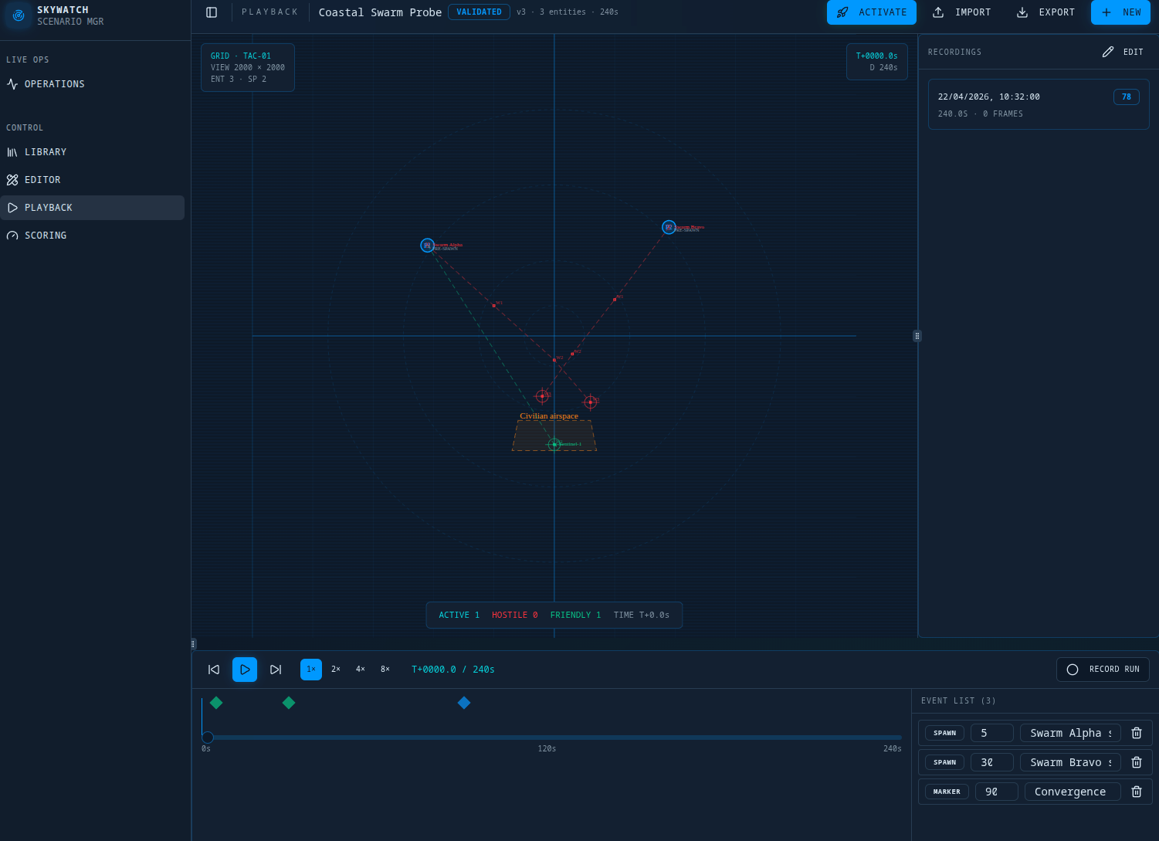
Task: Click the SPAWN tag of Swarm Alpha
Action: tap(944, 733)
